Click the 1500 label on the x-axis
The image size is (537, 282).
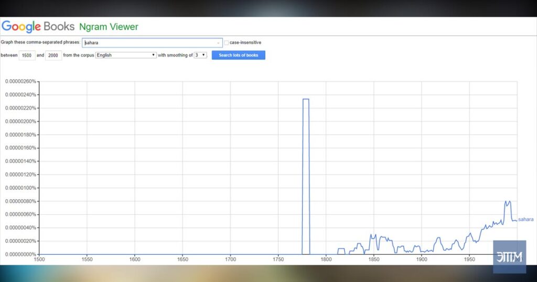coord(39,259)
